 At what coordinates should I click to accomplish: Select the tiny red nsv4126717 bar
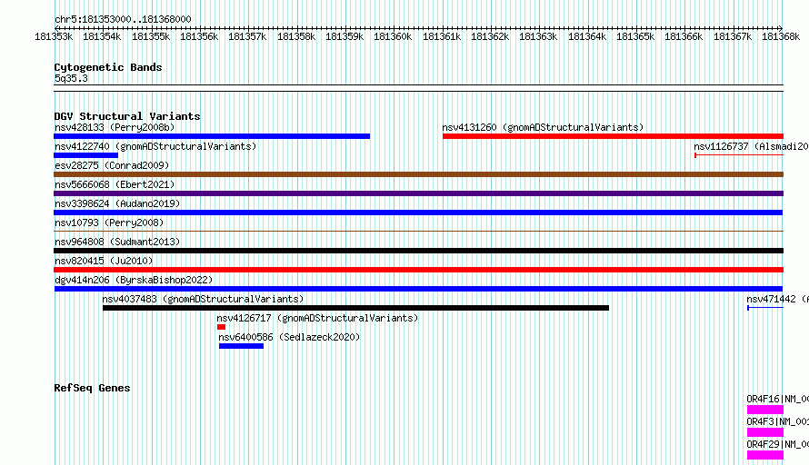[222, 327]
